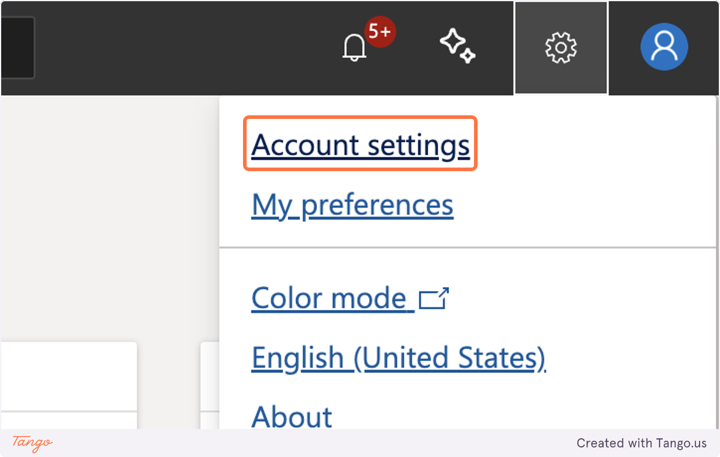
Task: Dismiss menu by clicking gray page background
Action: pyautogui.click(x=108, y=216)
